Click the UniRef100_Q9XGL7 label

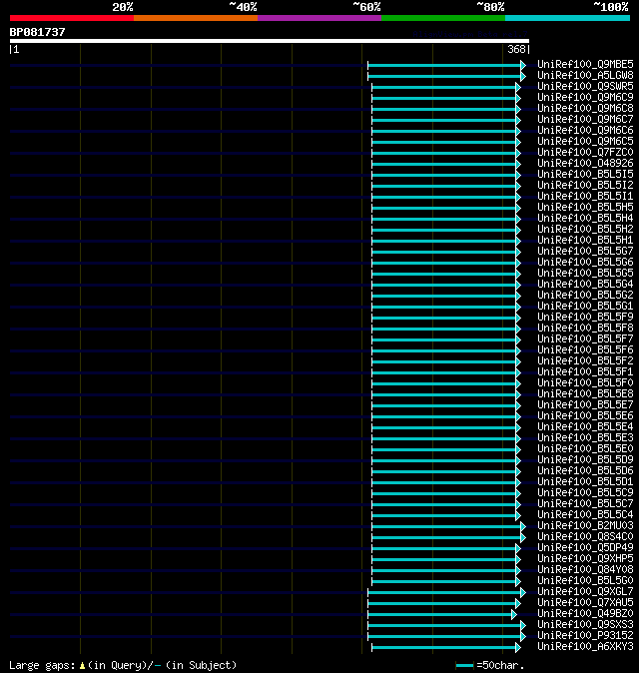(585, 592)
